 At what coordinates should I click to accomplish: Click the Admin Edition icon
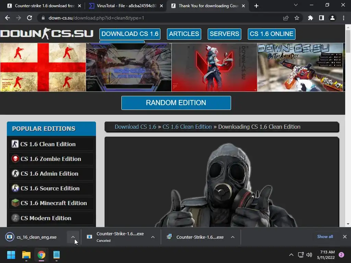point(15,174)
